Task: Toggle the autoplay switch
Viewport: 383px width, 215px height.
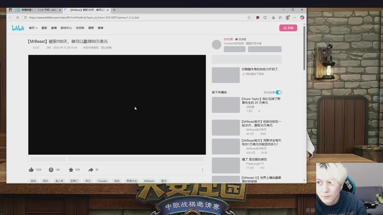Action: pyautogui.click(x=279, y=92)
